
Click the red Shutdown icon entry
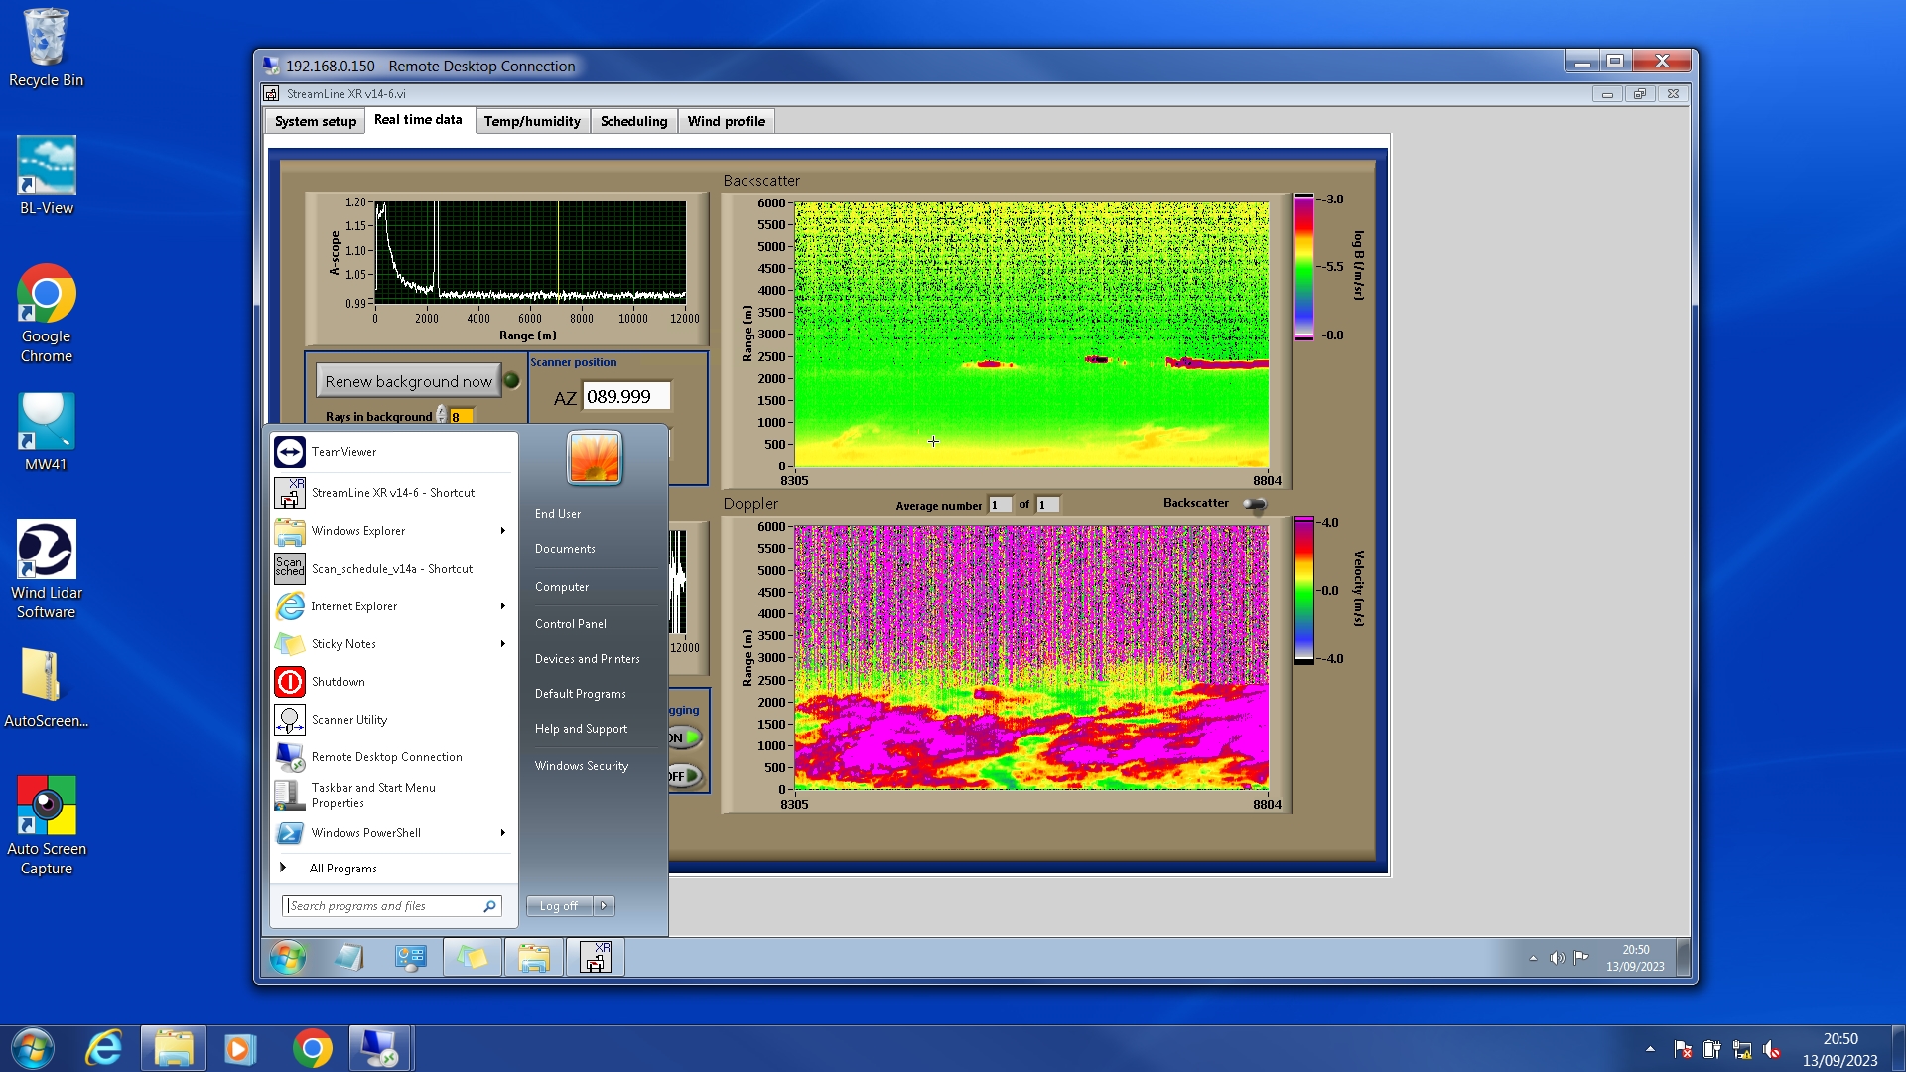290,682
